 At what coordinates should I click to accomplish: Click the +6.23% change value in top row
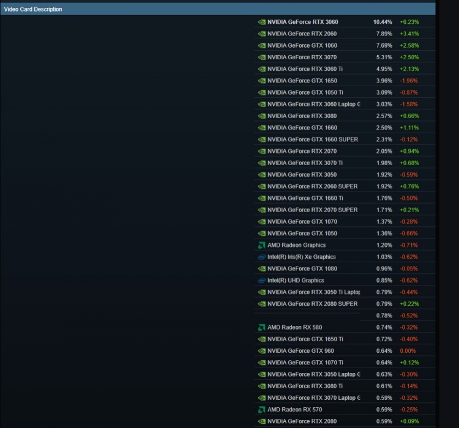pos(409,22)
